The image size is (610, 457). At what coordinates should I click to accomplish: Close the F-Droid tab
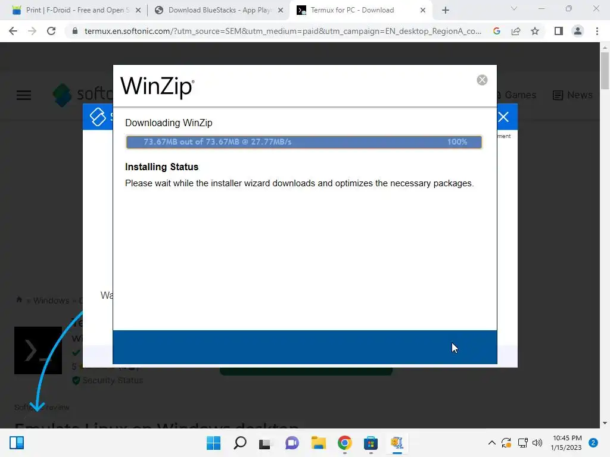tap(138, 10)
